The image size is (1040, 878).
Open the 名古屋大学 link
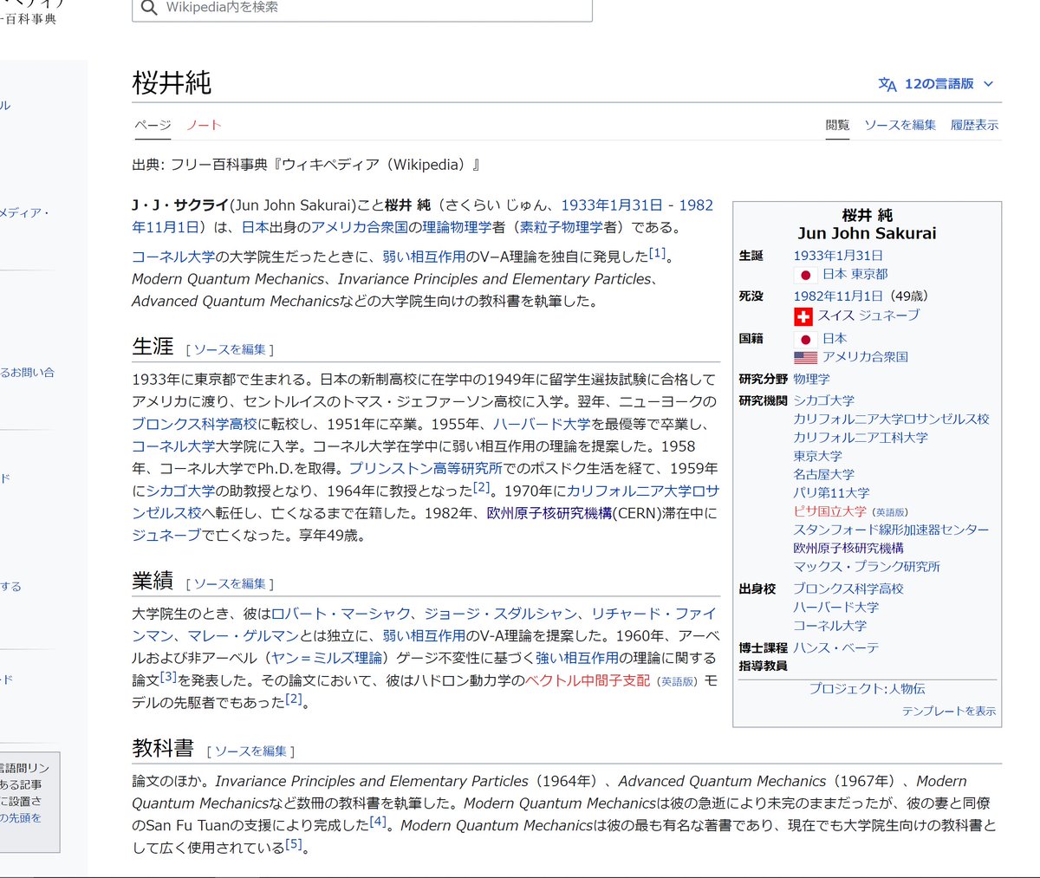(x=823, y=474)
